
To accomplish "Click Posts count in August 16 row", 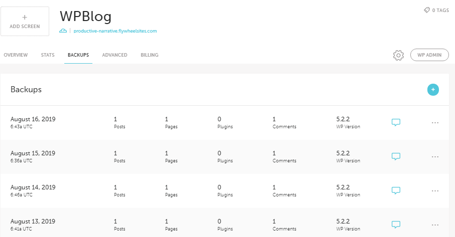I will (x=120, y=123).
